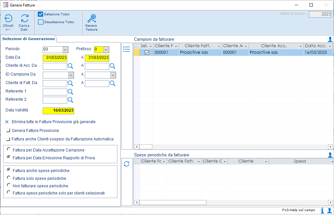Open the Selezioni di Generazione tab
The image size is (334, 215).
[x=29, y=39]
